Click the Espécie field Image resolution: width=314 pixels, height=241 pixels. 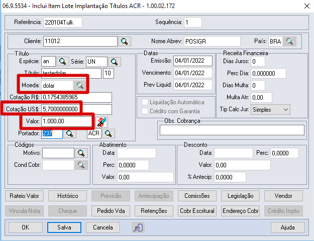click(x=48, y=62)
